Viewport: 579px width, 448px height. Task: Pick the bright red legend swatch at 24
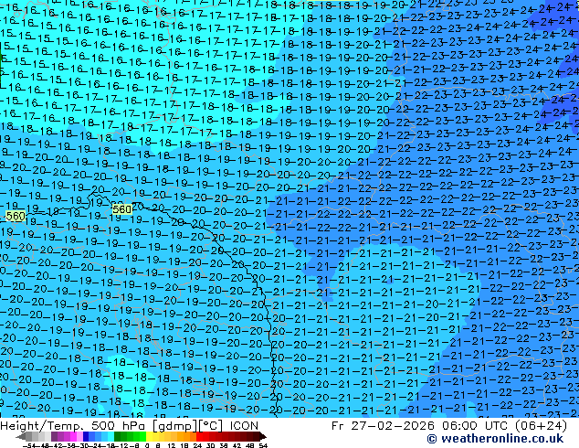[199, 436]
